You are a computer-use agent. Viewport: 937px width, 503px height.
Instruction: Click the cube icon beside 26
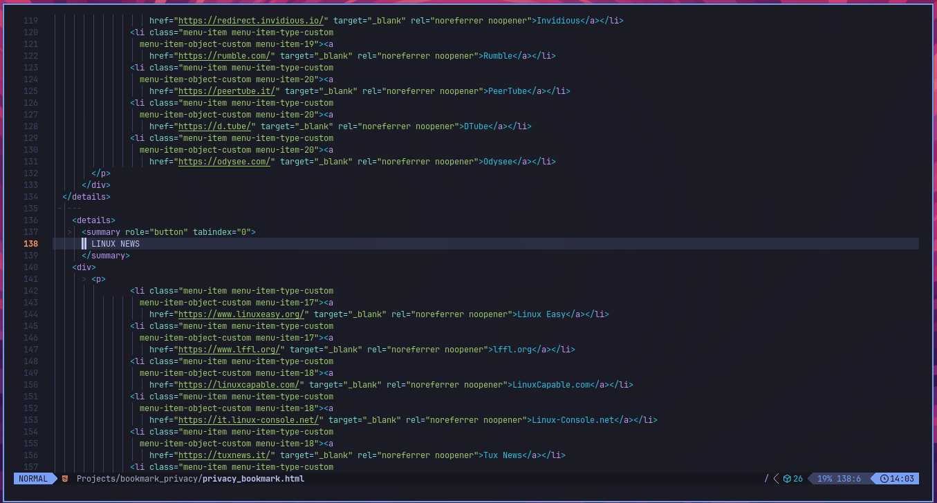[787, 479]
